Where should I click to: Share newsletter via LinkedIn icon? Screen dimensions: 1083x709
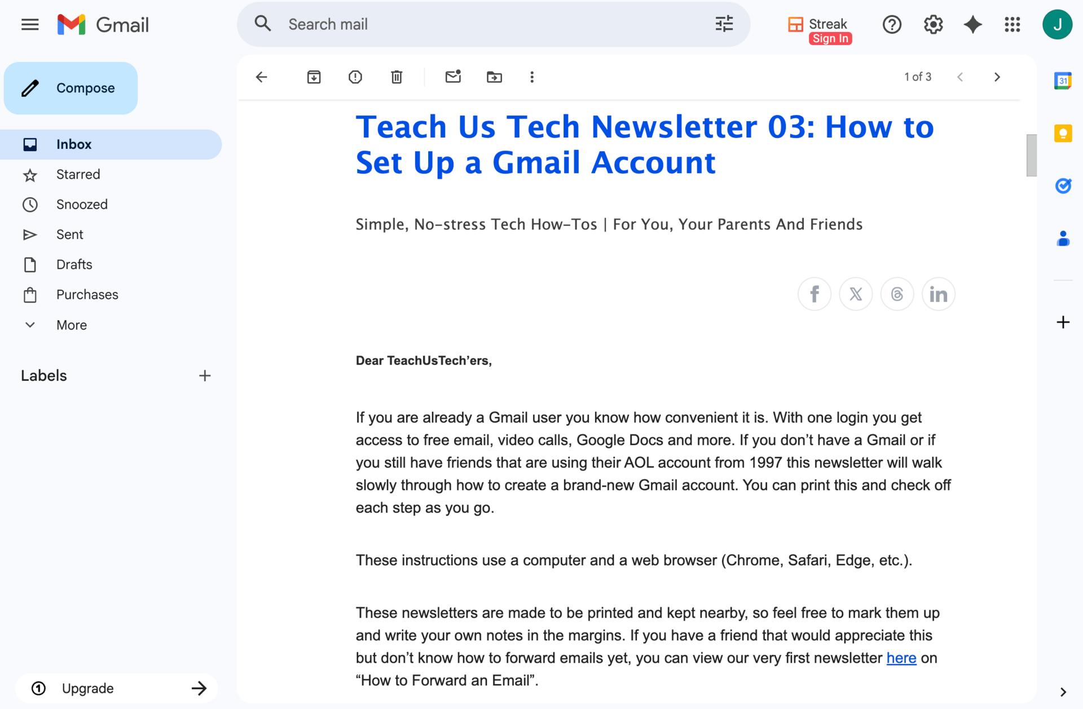point(938,294)
